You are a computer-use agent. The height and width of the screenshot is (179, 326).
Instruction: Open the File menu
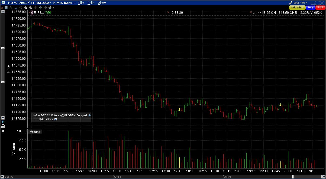click(x=81, y=3)
